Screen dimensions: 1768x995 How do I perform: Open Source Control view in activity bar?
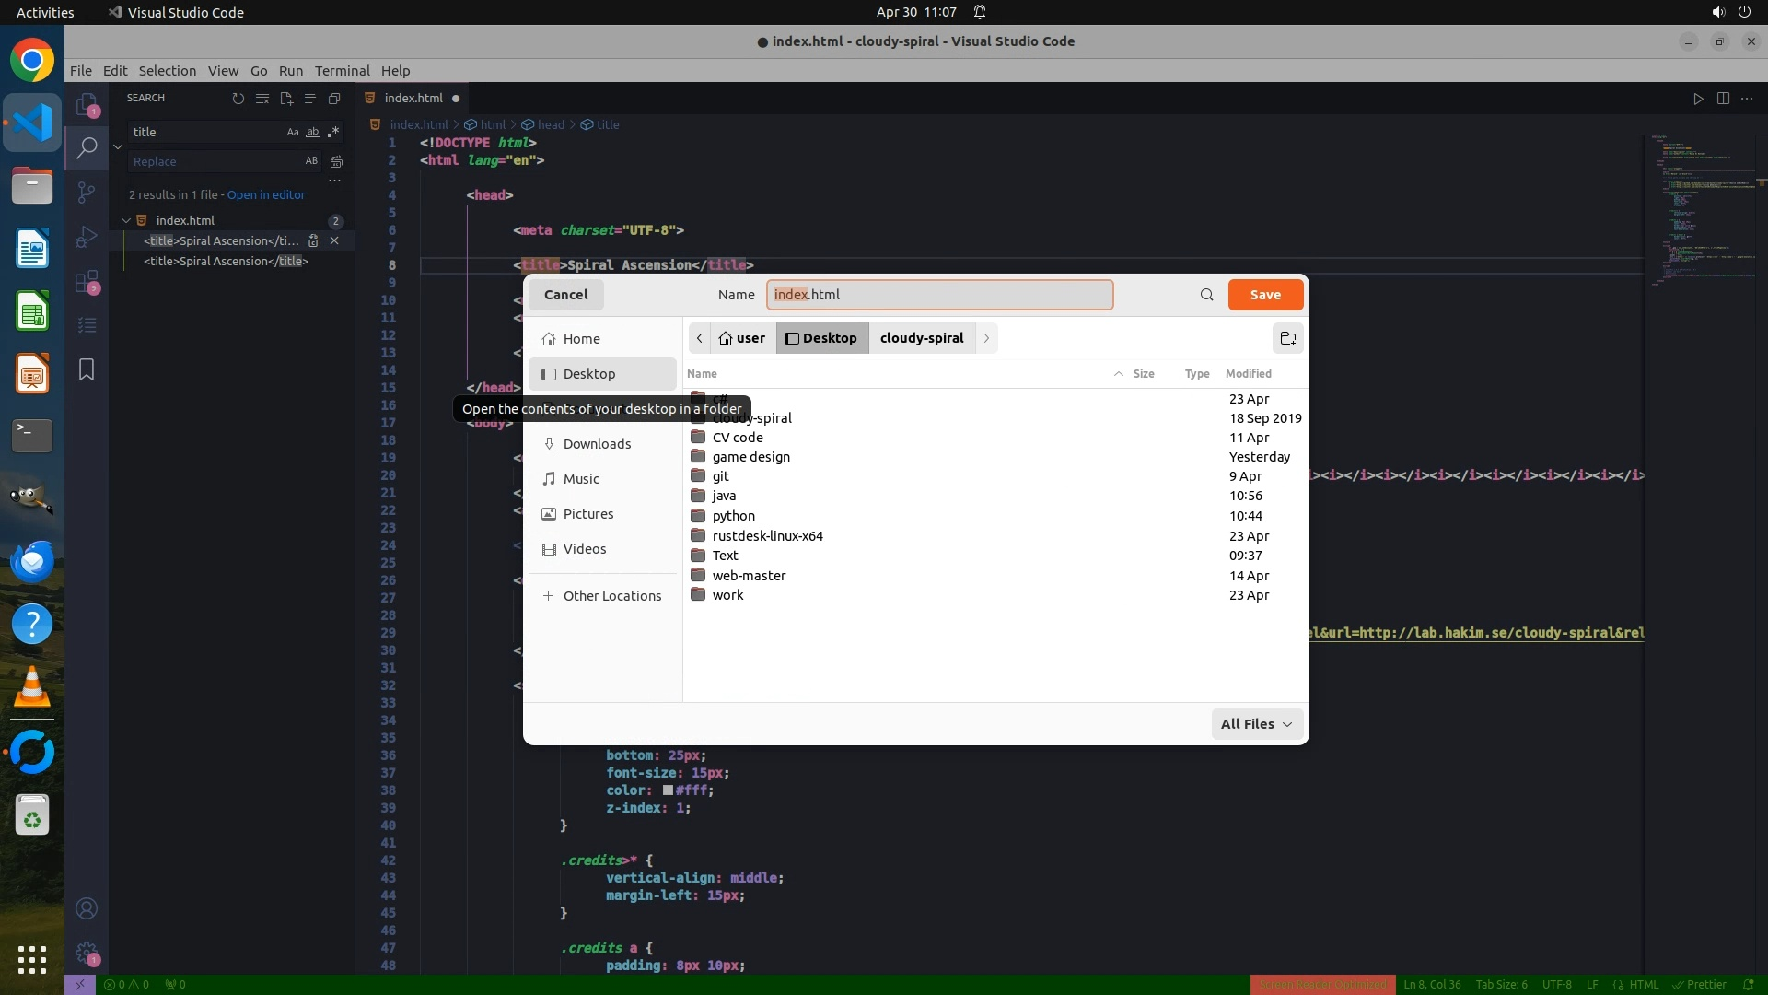click(87, 193)
